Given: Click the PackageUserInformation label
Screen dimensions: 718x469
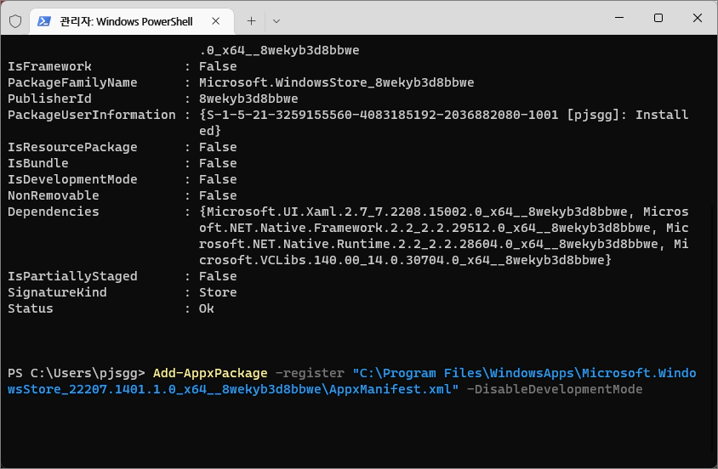Looking at the screenshot, I should pos(92,115).
